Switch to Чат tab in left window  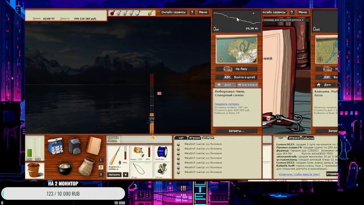pyautogui.click(x=181, y=138)
